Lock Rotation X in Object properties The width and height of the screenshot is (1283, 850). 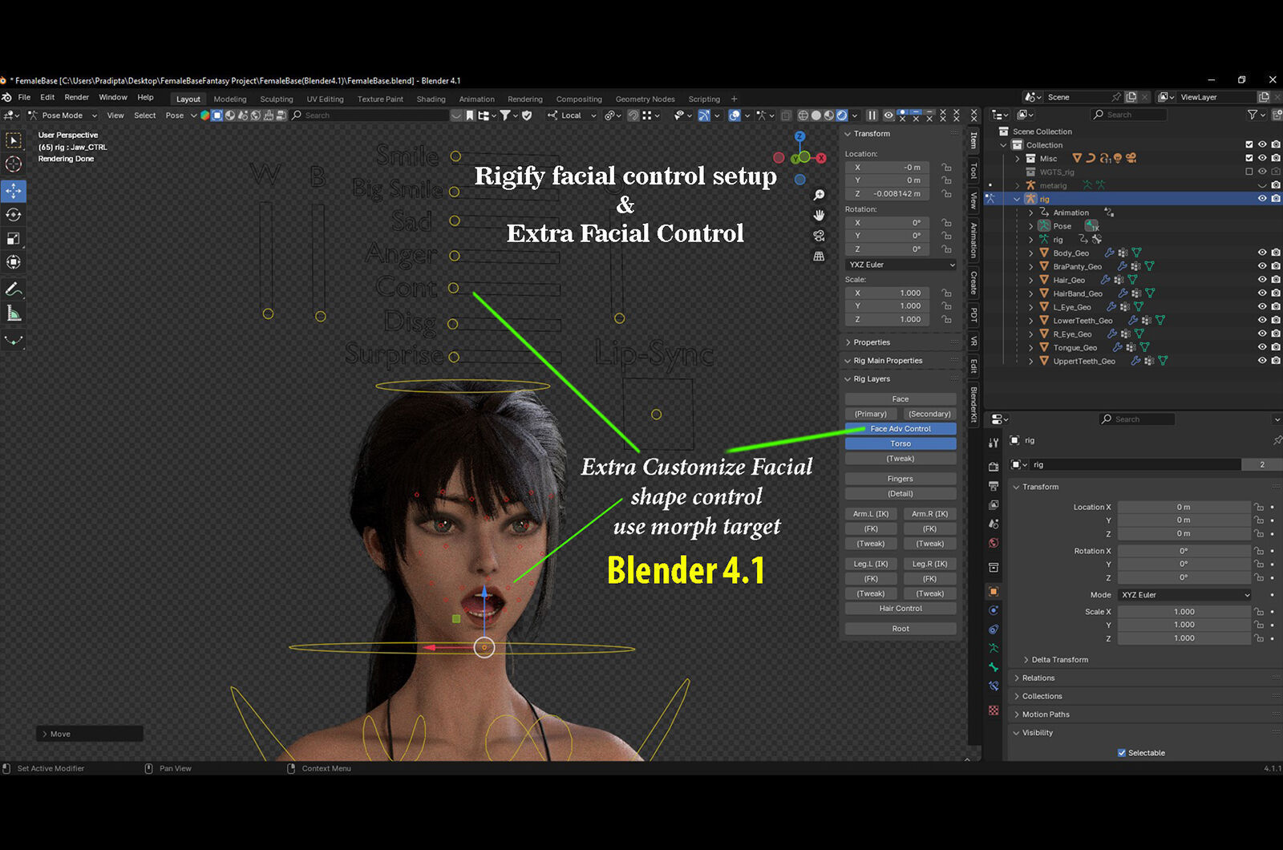[1259, 551]
